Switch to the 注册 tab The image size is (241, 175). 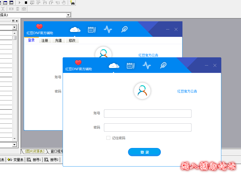[x=45, y=40]
